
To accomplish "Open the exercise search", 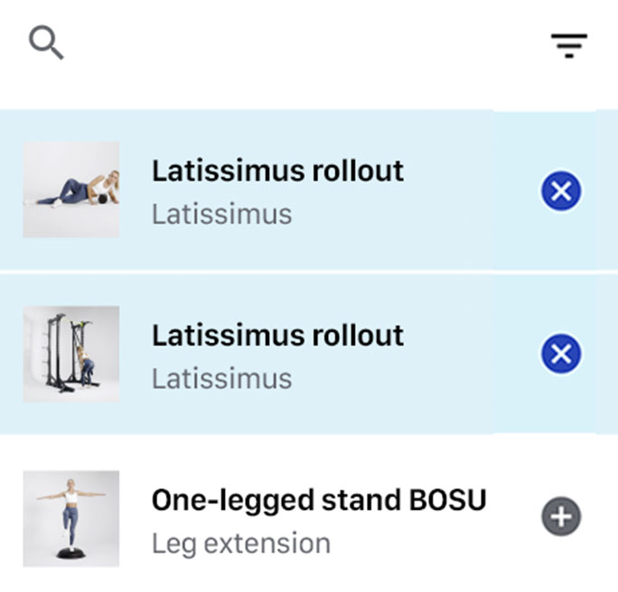I will pyautogui.click(x=45, y=42).
